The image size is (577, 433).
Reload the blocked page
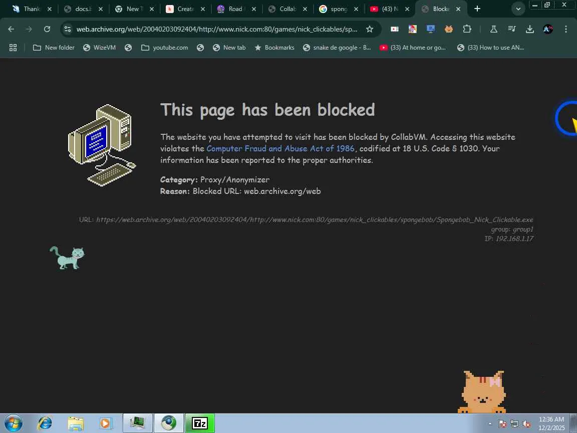coord(47,29)
